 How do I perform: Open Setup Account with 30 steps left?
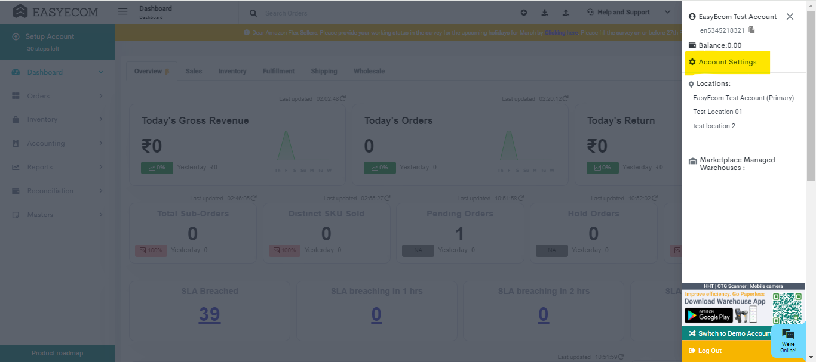(x=57, y=42)
